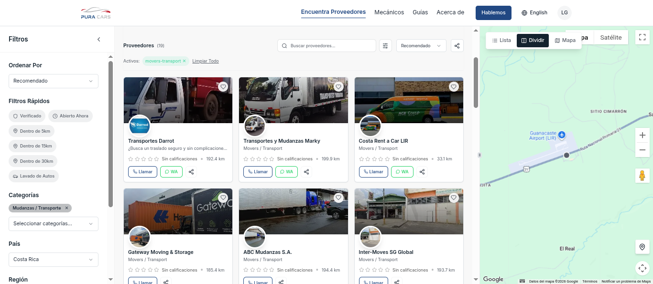Toggle Dentro de 15km filter
This screenshot has width=653, height=284.
33,146
